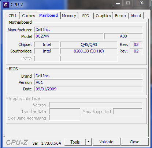Click the CPU-Z title bar icon

[x=6, y=5]
